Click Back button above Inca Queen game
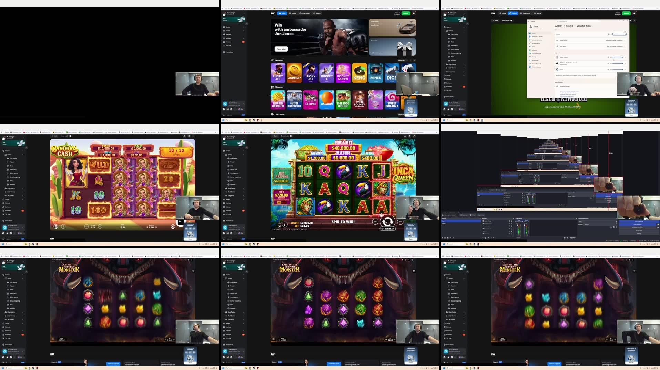Image resolution: width=660 pixels, height=370 pixels. click(x=275, y=136)
